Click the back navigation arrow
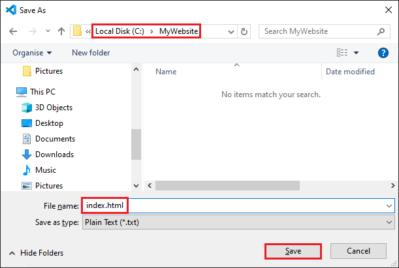Screen dimensions: 399x268 tap(13, 31)
